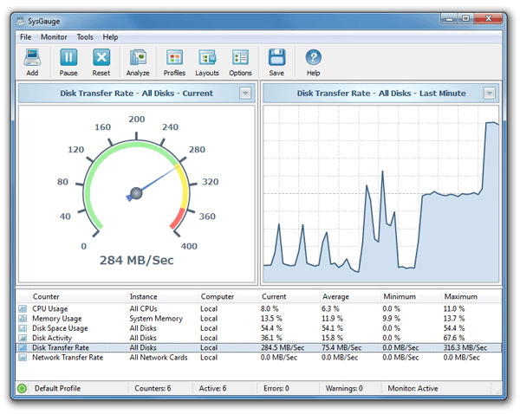Expand the Current gauge panel dropdown arrow
520x414 pixels.
coord(245,94)
